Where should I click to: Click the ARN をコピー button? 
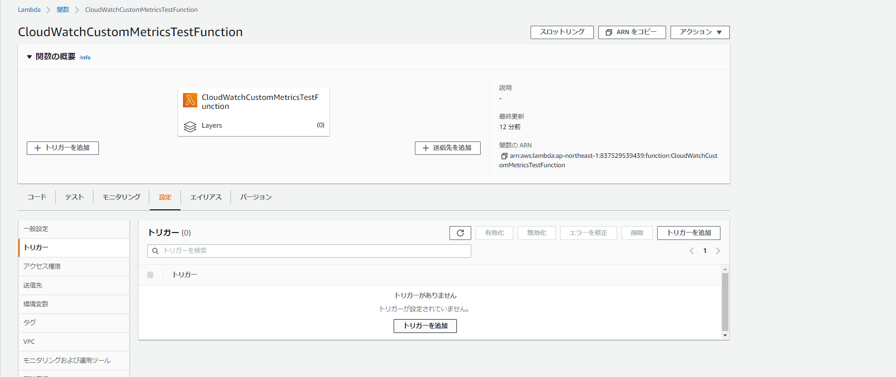pyautogui.click(x=632, y=32)
